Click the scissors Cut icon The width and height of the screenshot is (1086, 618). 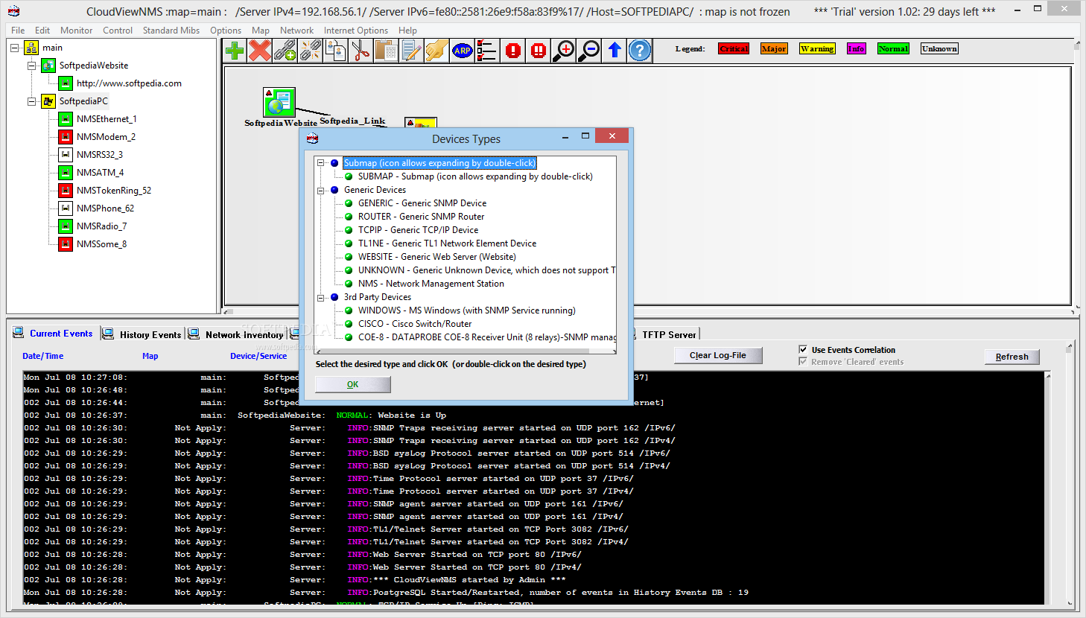[x=361, y=51]
